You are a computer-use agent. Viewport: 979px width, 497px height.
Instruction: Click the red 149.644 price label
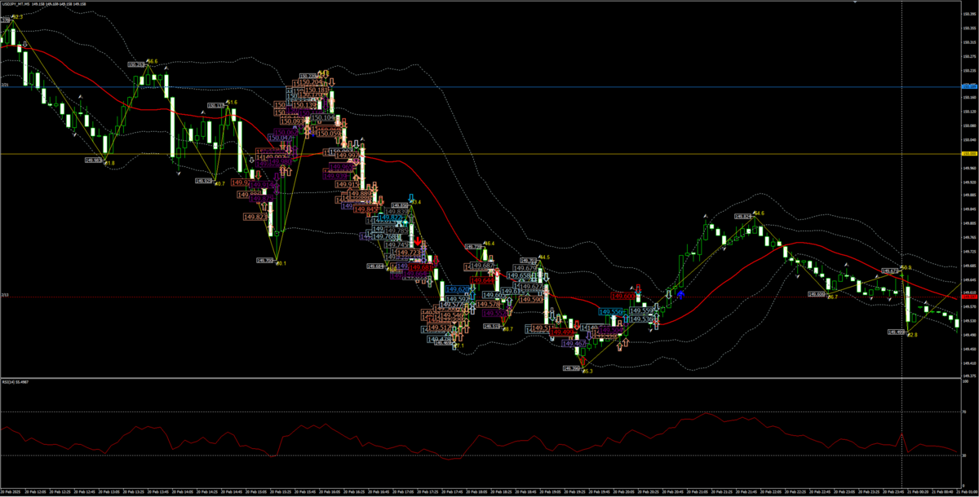pyautogui.click(x=483, y=280)
